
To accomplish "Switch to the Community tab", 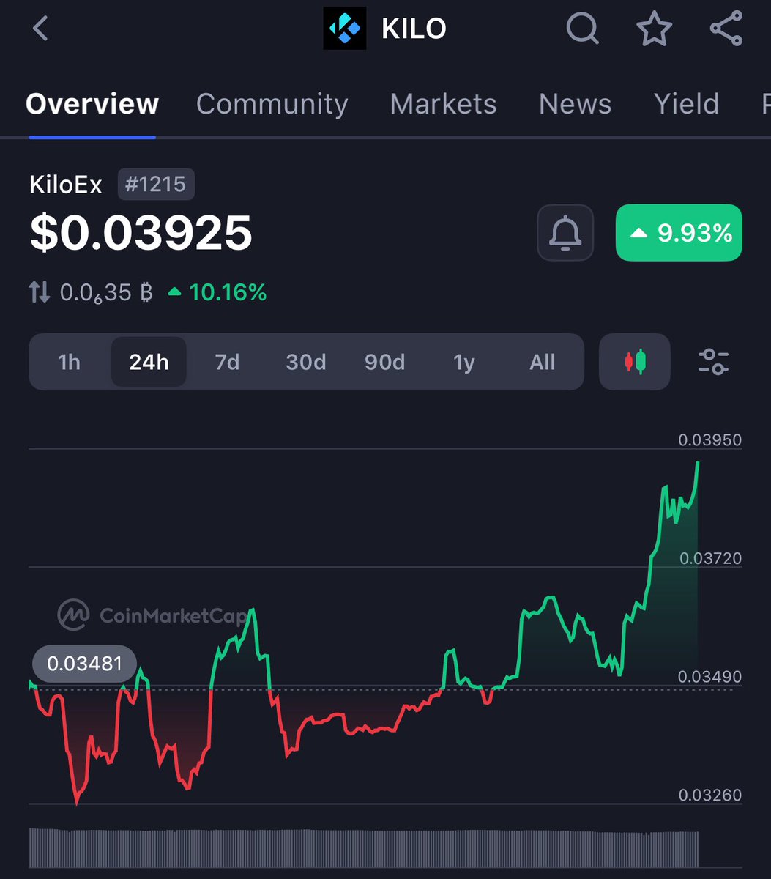I will click(x=272, y=104).
